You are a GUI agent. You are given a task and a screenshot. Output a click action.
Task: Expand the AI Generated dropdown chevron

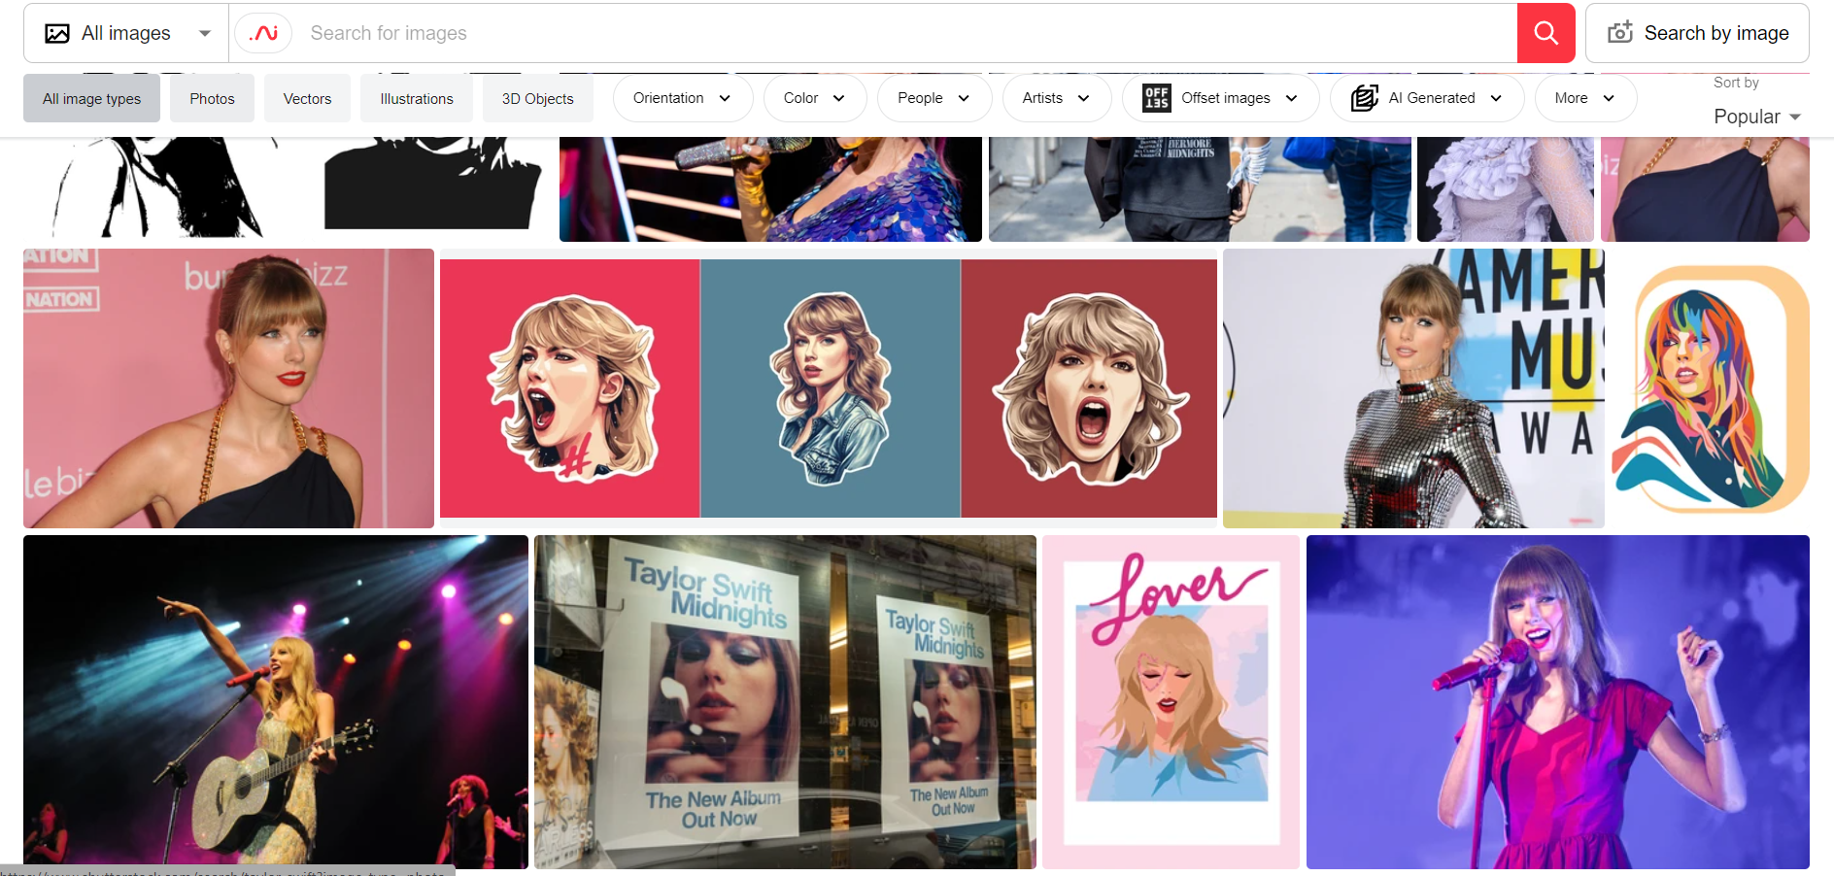pyautogui.click(x=1496, y=98)
